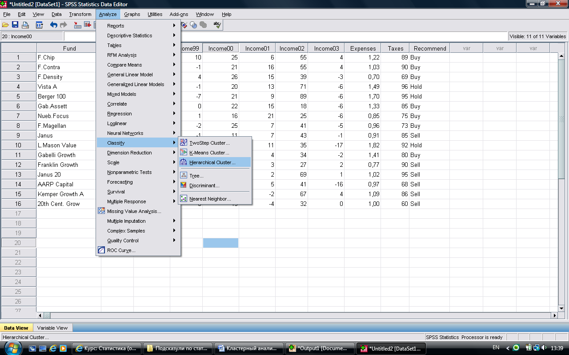569x355 pixels.
Task: Expand the Dimension Reduction submenu
Action: tap(138, 153)
